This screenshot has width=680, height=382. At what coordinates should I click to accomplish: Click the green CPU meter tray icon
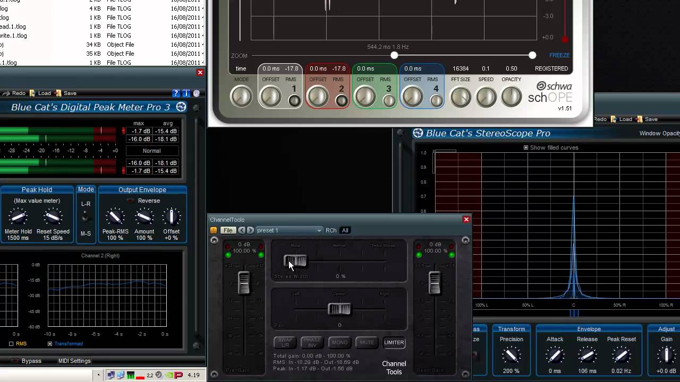(131, 376)
